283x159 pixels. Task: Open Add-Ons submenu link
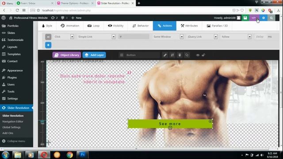pos(8,133)
